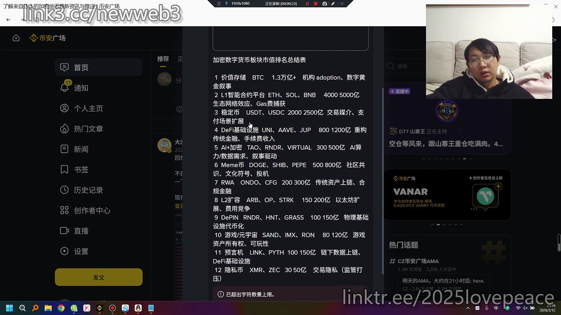Screen dimensions: 561x315
Task: Click the profile person icon
Action: (64, 108)
